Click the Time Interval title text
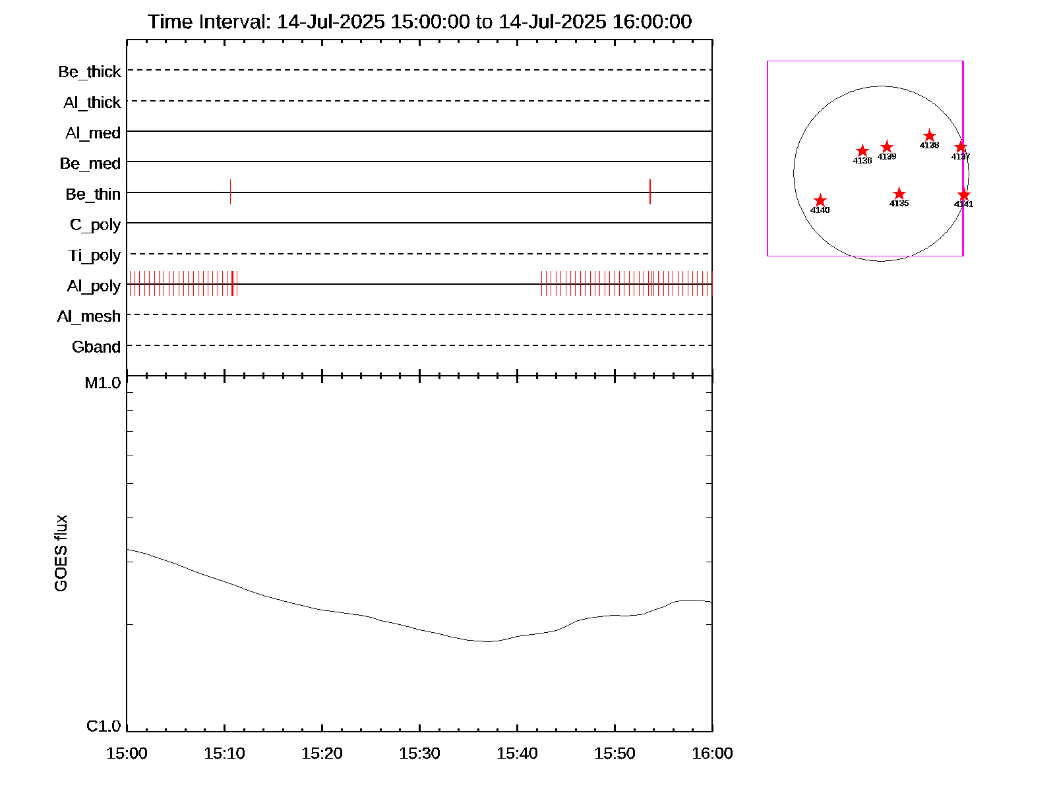This screenshot has width=1055, height=791. coord(419,22)
